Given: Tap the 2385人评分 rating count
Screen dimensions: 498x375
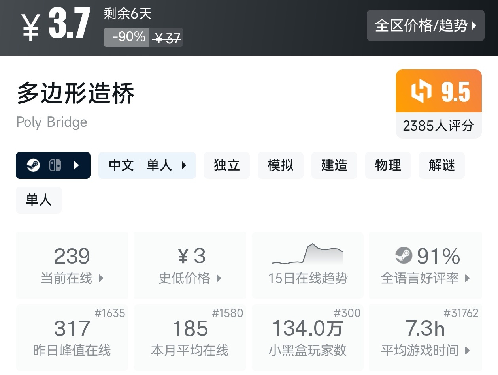Looking at the screenshot, I should [x=438, y=126].
